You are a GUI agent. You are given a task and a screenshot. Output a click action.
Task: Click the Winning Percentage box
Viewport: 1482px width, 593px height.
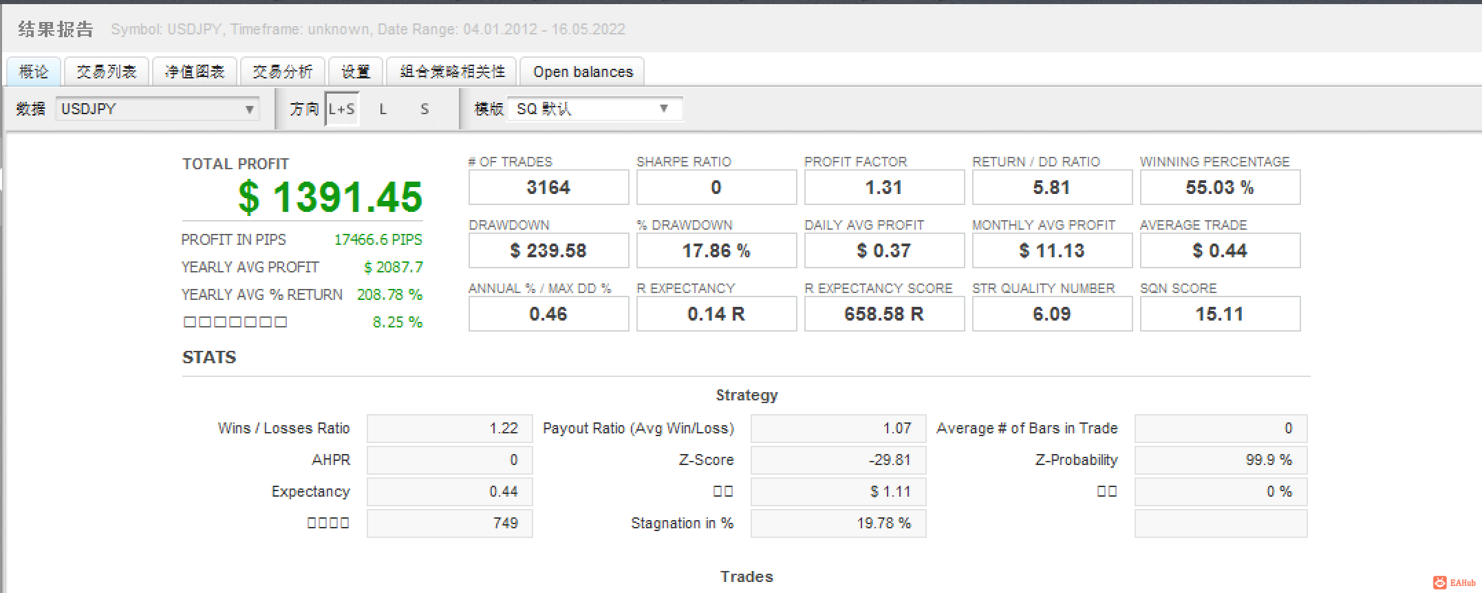pyautogui.click(x=1220, y=187)
